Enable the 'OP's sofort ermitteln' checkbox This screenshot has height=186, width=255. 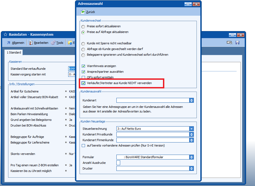click(x=83, y=78)
